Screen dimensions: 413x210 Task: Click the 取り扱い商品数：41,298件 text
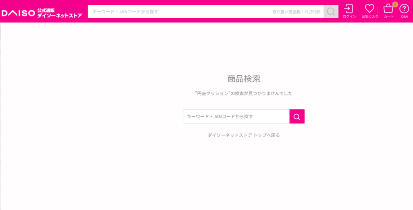point(296,12)
